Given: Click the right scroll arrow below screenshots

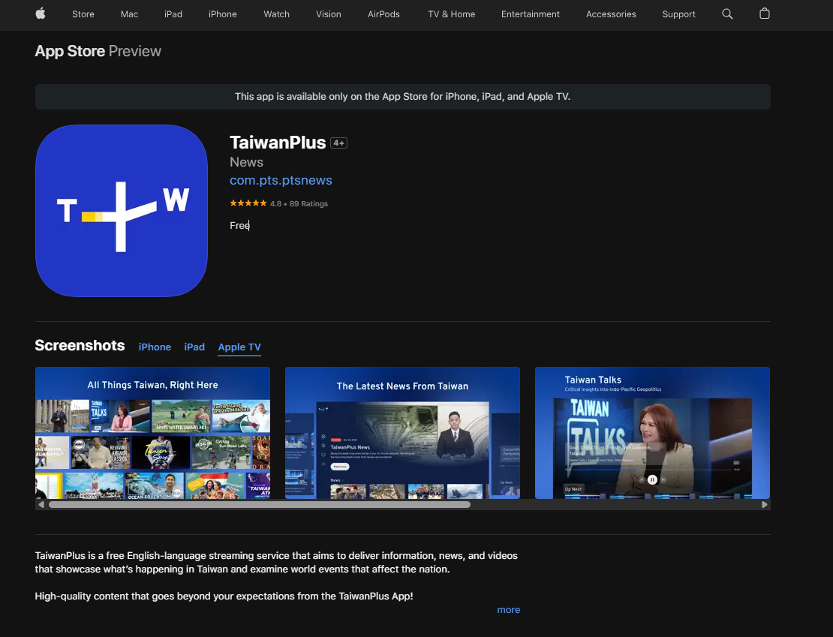Looking at the screenshot, I should (x=765, y=504).
